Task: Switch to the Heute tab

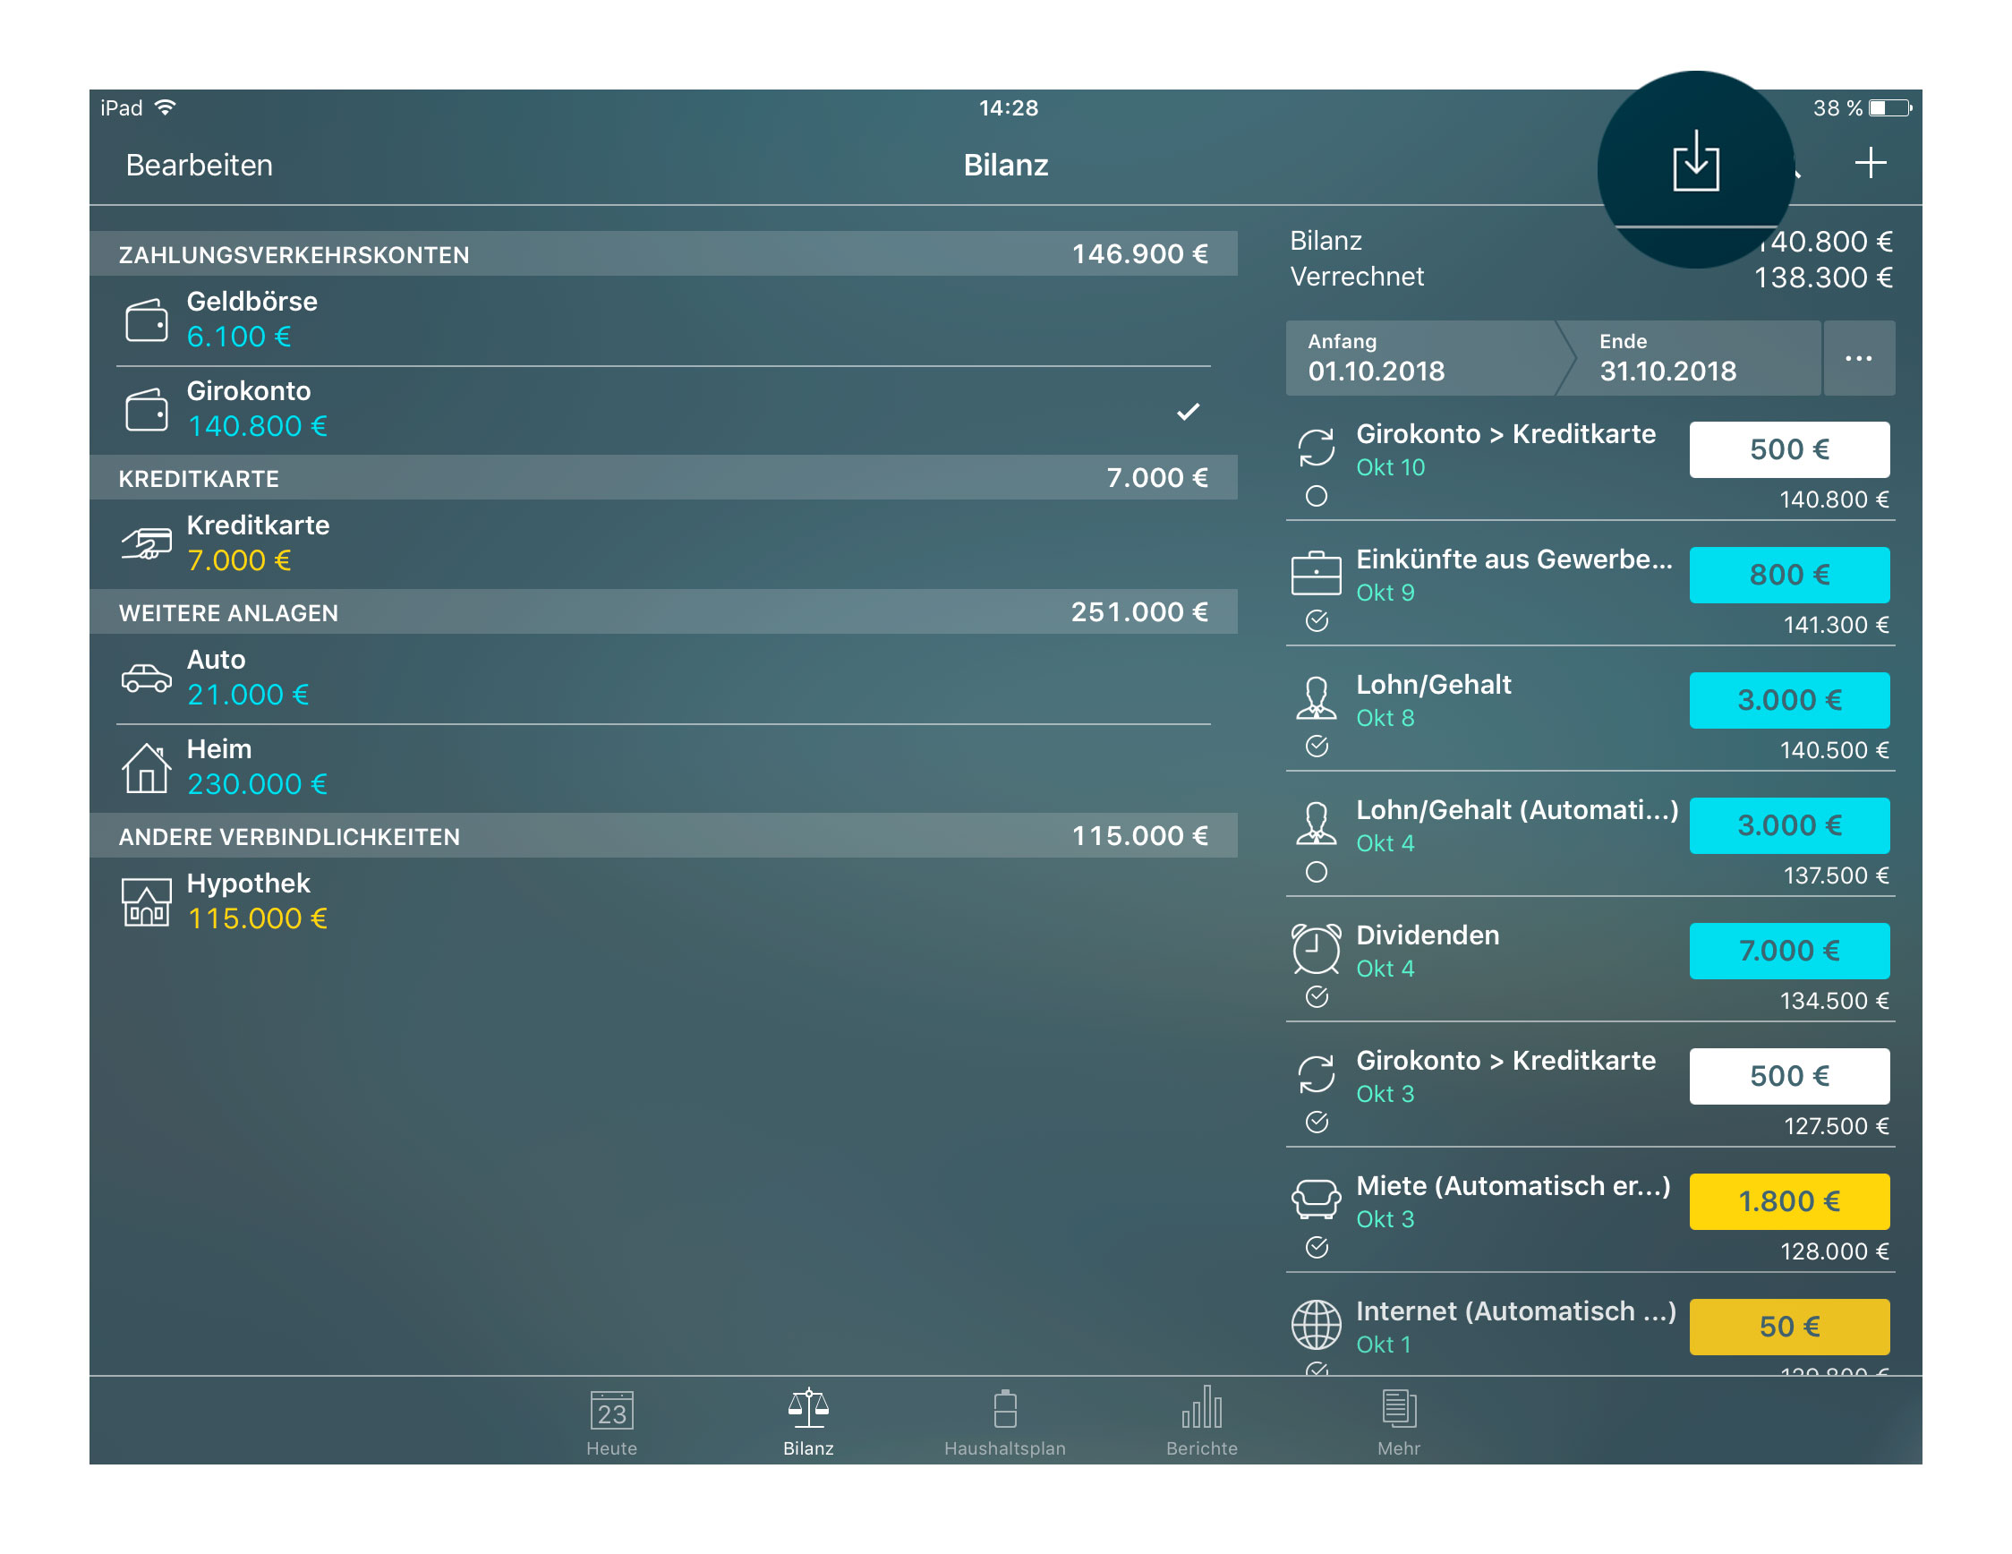Action: (611, 1422)
